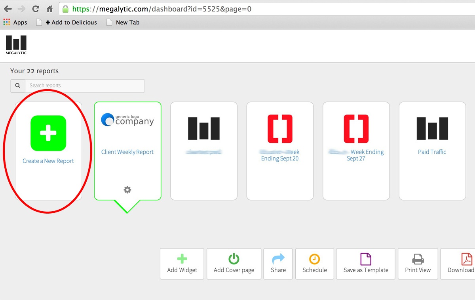Open the Week Ending Sept 27 report
This screenshot has height=300, width=475.
[x=356, y=151]
